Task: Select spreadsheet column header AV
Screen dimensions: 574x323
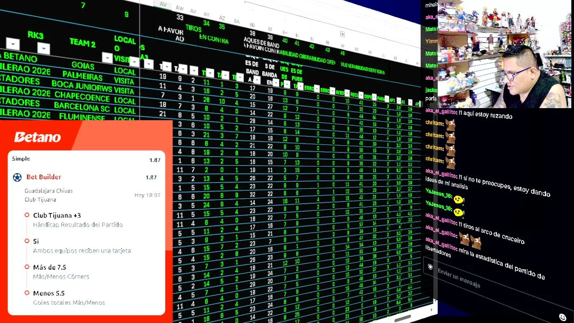Action: (163, 4)
